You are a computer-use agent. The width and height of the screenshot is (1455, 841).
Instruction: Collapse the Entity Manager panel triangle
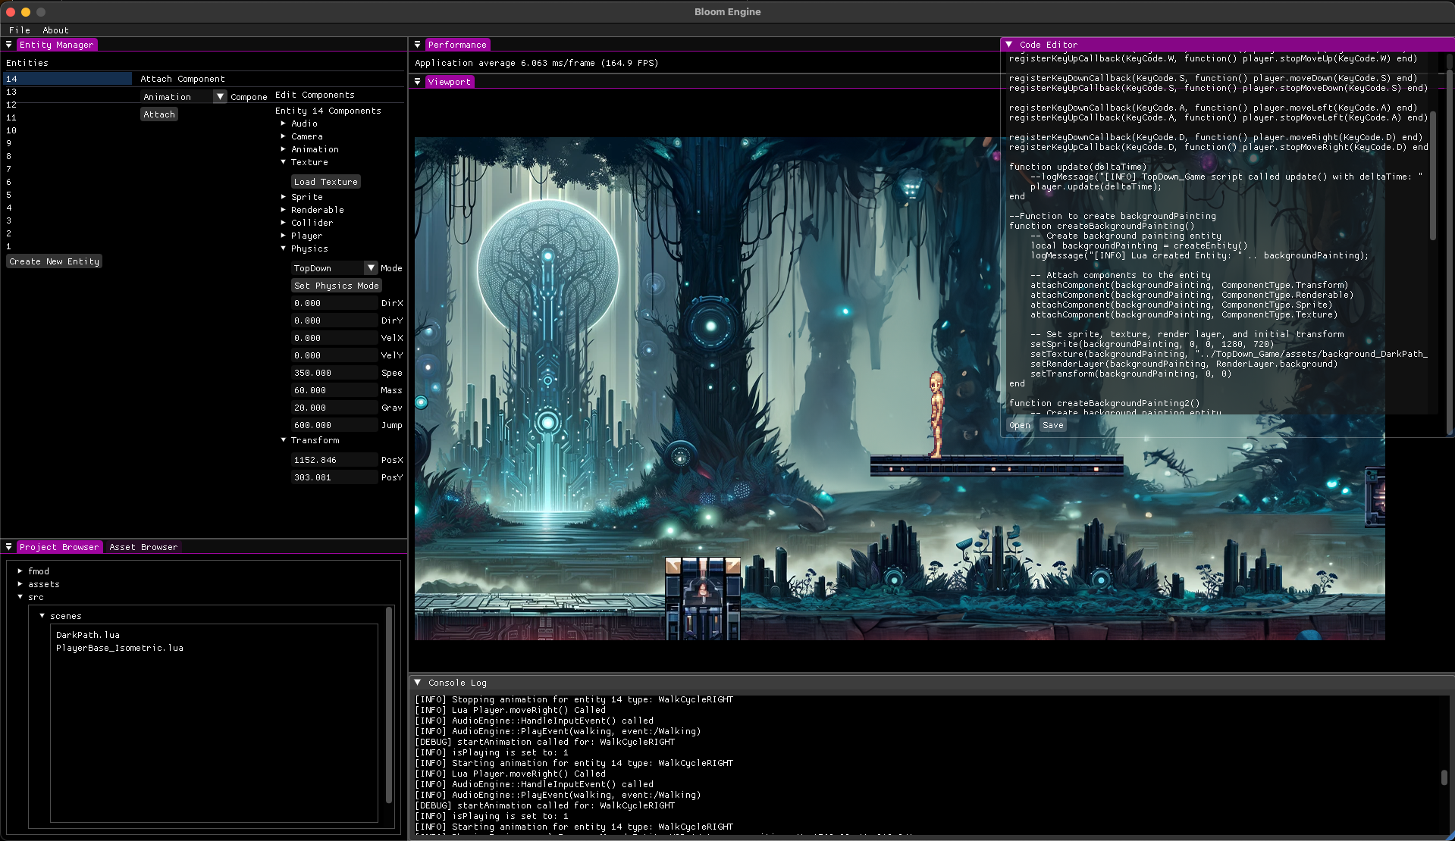click(8, 45)
